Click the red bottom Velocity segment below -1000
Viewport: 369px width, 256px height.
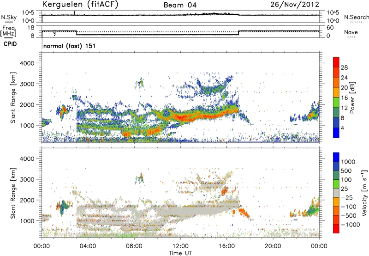(336, 229)
